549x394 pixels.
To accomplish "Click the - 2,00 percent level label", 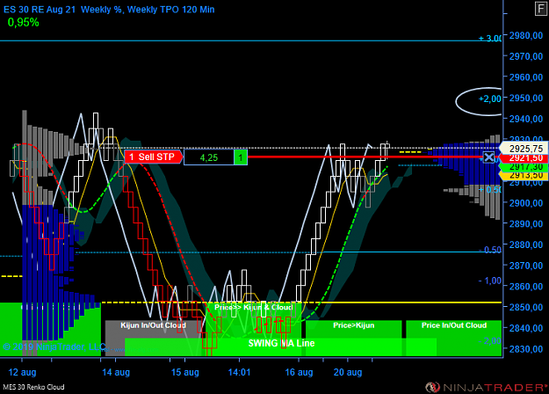I will (x=490, y=340).
